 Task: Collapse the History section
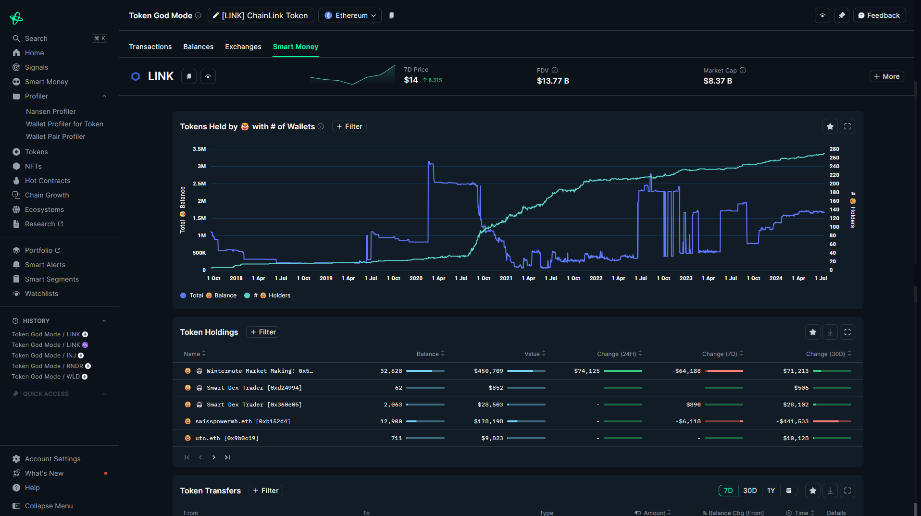(x=104, y=321)
